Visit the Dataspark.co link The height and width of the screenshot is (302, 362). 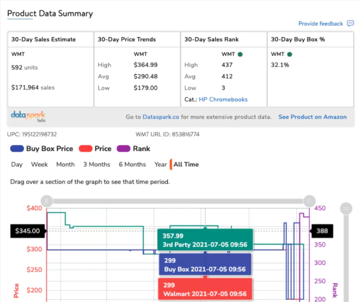[161, 117]
